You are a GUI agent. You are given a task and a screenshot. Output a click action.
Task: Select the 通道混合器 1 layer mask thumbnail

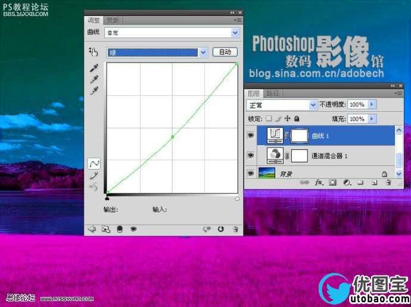click(300, 156)
